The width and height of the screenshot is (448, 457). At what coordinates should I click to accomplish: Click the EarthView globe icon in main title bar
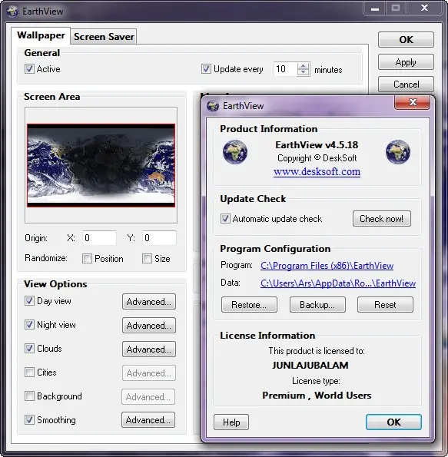[12, 12]
